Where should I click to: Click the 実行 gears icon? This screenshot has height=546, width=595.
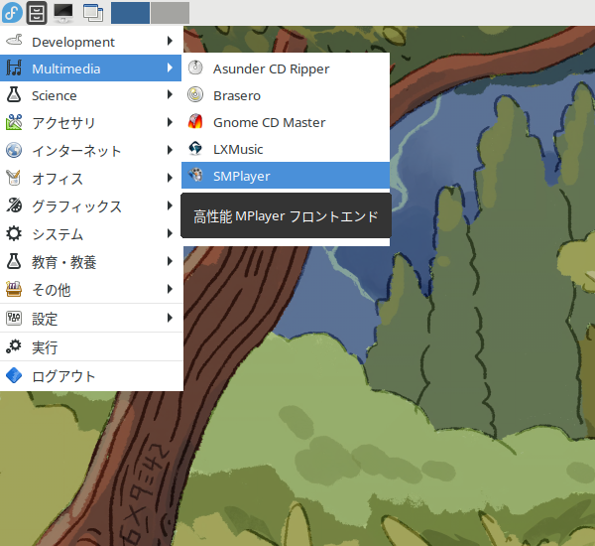point(14,346)
